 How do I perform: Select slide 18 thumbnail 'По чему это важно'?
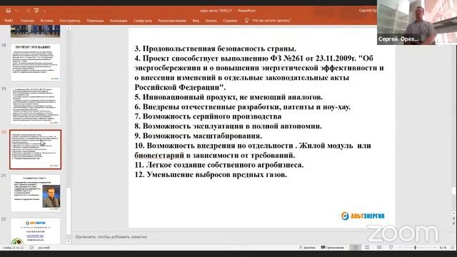pos(35,62)
